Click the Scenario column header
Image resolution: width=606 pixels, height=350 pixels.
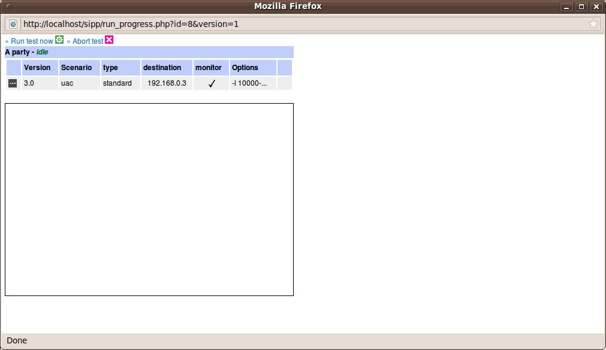(80, 68)
